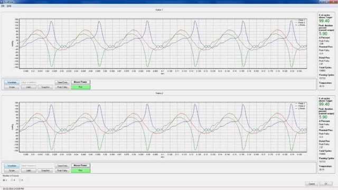338x190 pixels.
Task: Click Peak/Valley button under Station 1
Action: [62, 87]
